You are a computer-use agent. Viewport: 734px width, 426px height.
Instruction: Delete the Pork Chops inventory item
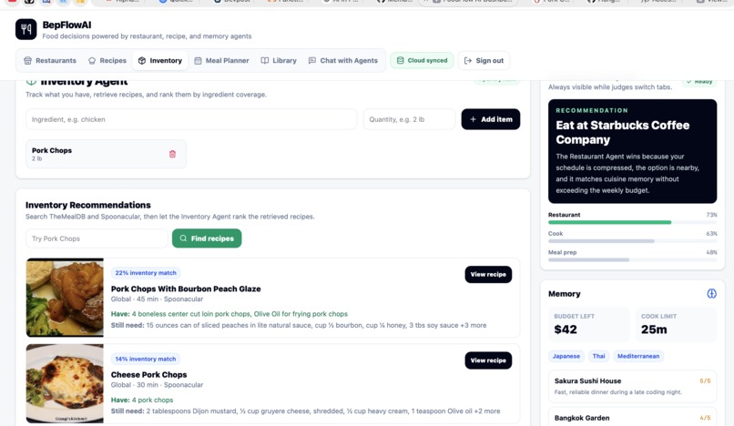tap(172, 154)
